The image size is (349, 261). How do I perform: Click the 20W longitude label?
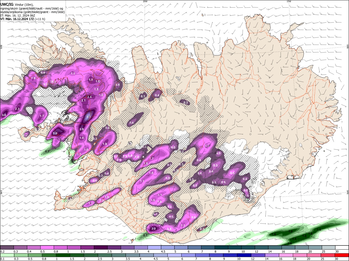click(x=145, y=1)
